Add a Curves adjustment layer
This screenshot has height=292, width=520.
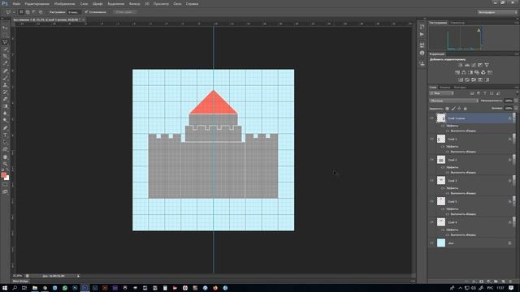pos(474,65)
